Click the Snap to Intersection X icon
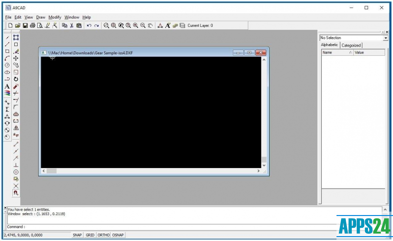The image size is (393, 241). tap(16, 186)
